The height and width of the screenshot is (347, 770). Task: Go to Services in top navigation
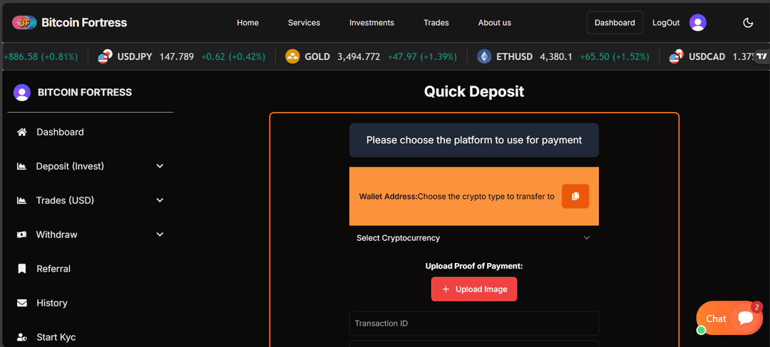click(x=304, y=23)
